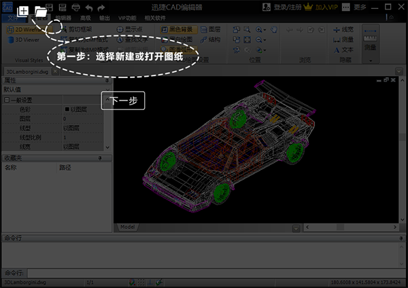408x288 pixels.
Task: Click the 下一步 next step button
Action: coord(123,101)
